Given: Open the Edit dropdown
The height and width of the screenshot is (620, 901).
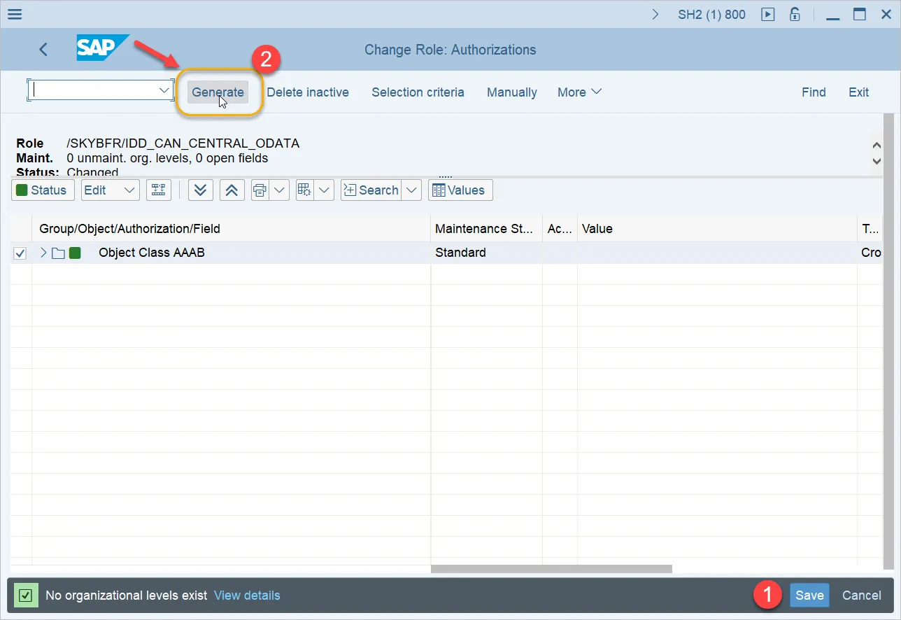Looking at the screenshot, I should point(111,190).
